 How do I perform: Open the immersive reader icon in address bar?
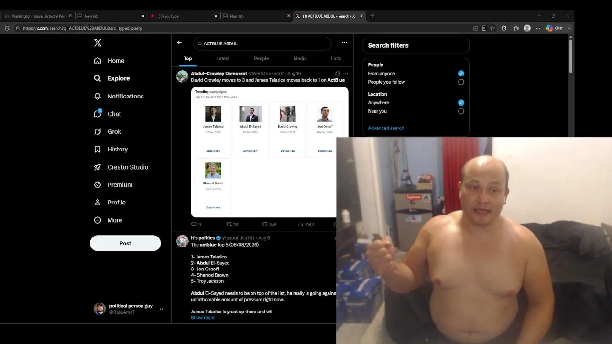coord(484,28)
